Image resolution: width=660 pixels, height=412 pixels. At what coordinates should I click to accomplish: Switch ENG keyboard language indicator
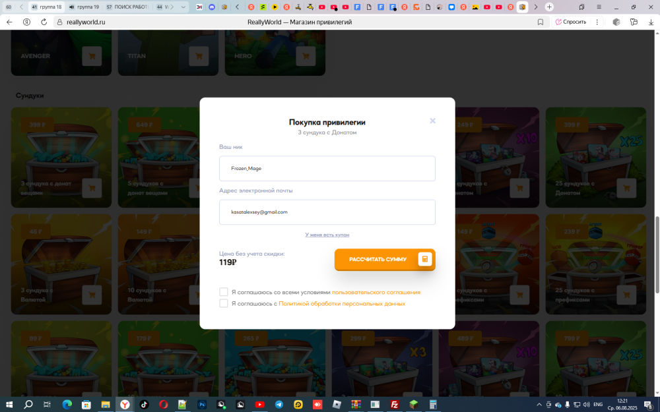(598, 405)
